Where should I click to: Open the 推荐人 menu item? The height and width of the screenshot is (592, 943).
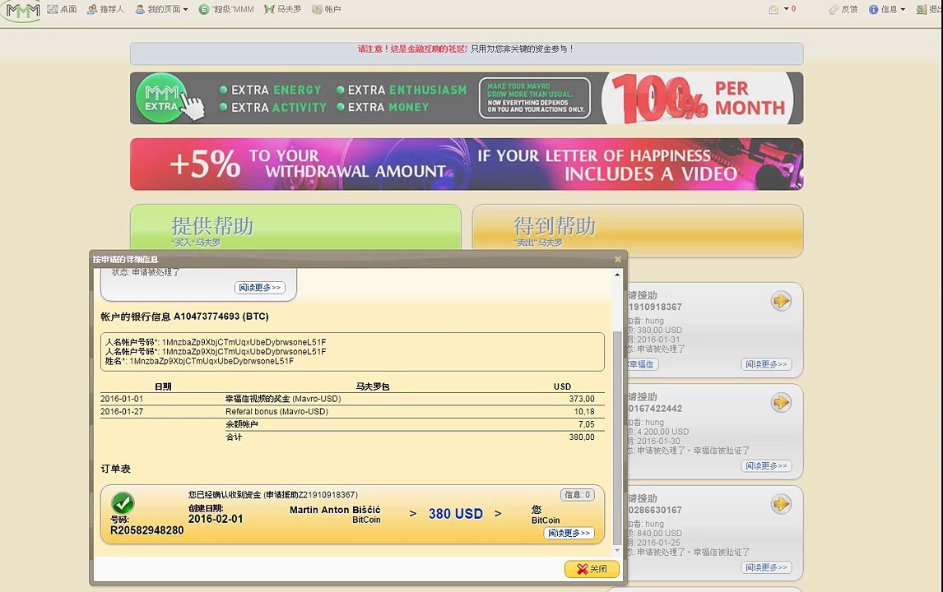105,9
